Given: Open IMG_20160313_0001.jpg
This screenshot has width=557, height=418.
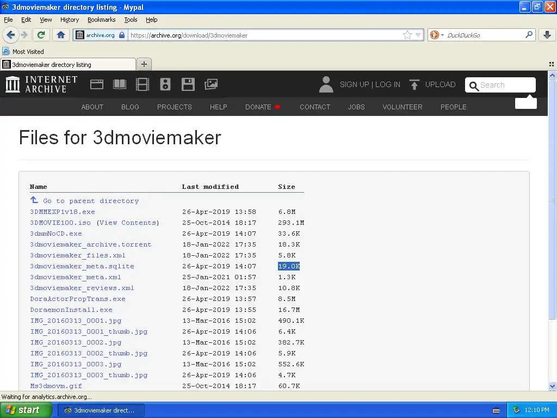Looking at the screenshot, I should click(x=76, y=321).
